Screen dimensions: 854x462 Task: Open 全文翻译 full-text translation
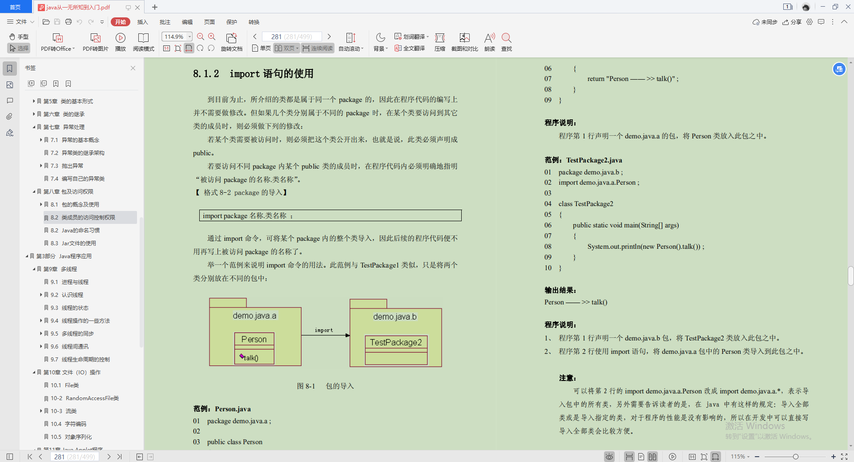[410, 48]
